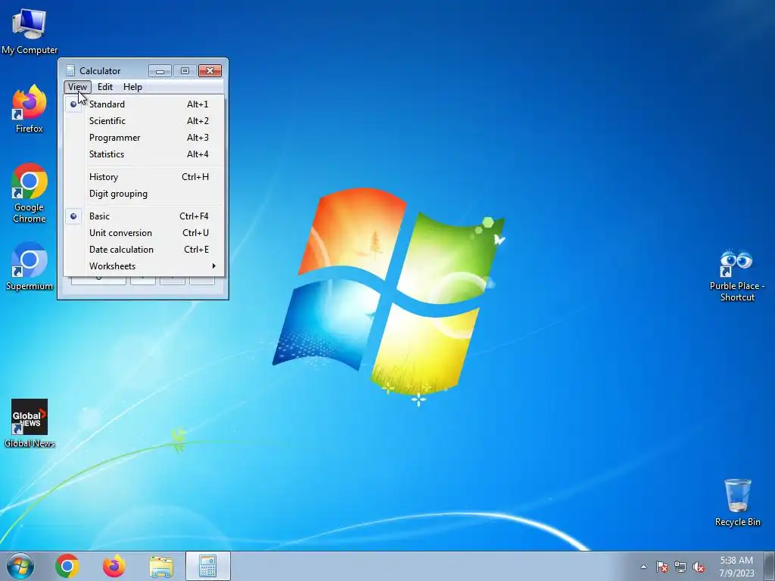Select the Global News desktop shortcut
Screen dimensions: 775x581
(30, 424)
